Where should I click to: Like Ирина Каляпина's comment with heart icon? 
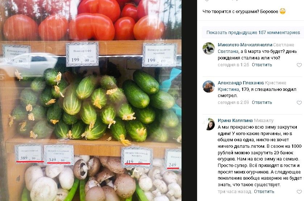[299, 192]
